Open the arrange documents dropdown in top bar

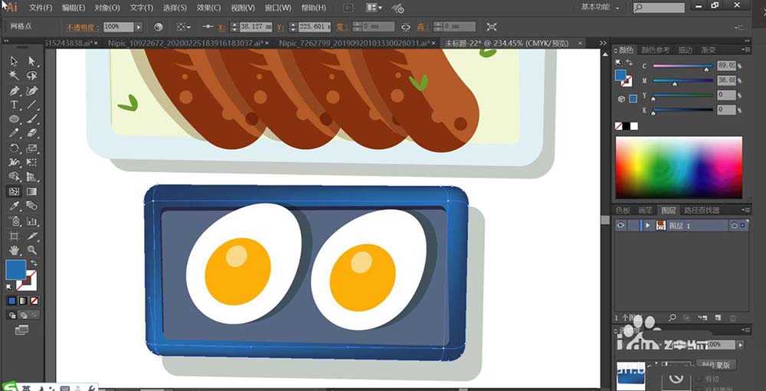coord(375,8)
